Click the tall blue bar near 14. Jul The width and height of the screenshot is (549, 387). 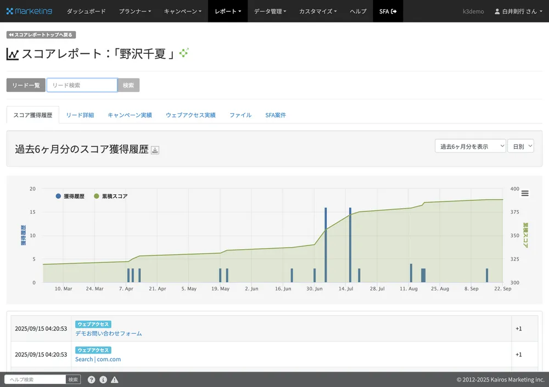[x=350, y=244]
